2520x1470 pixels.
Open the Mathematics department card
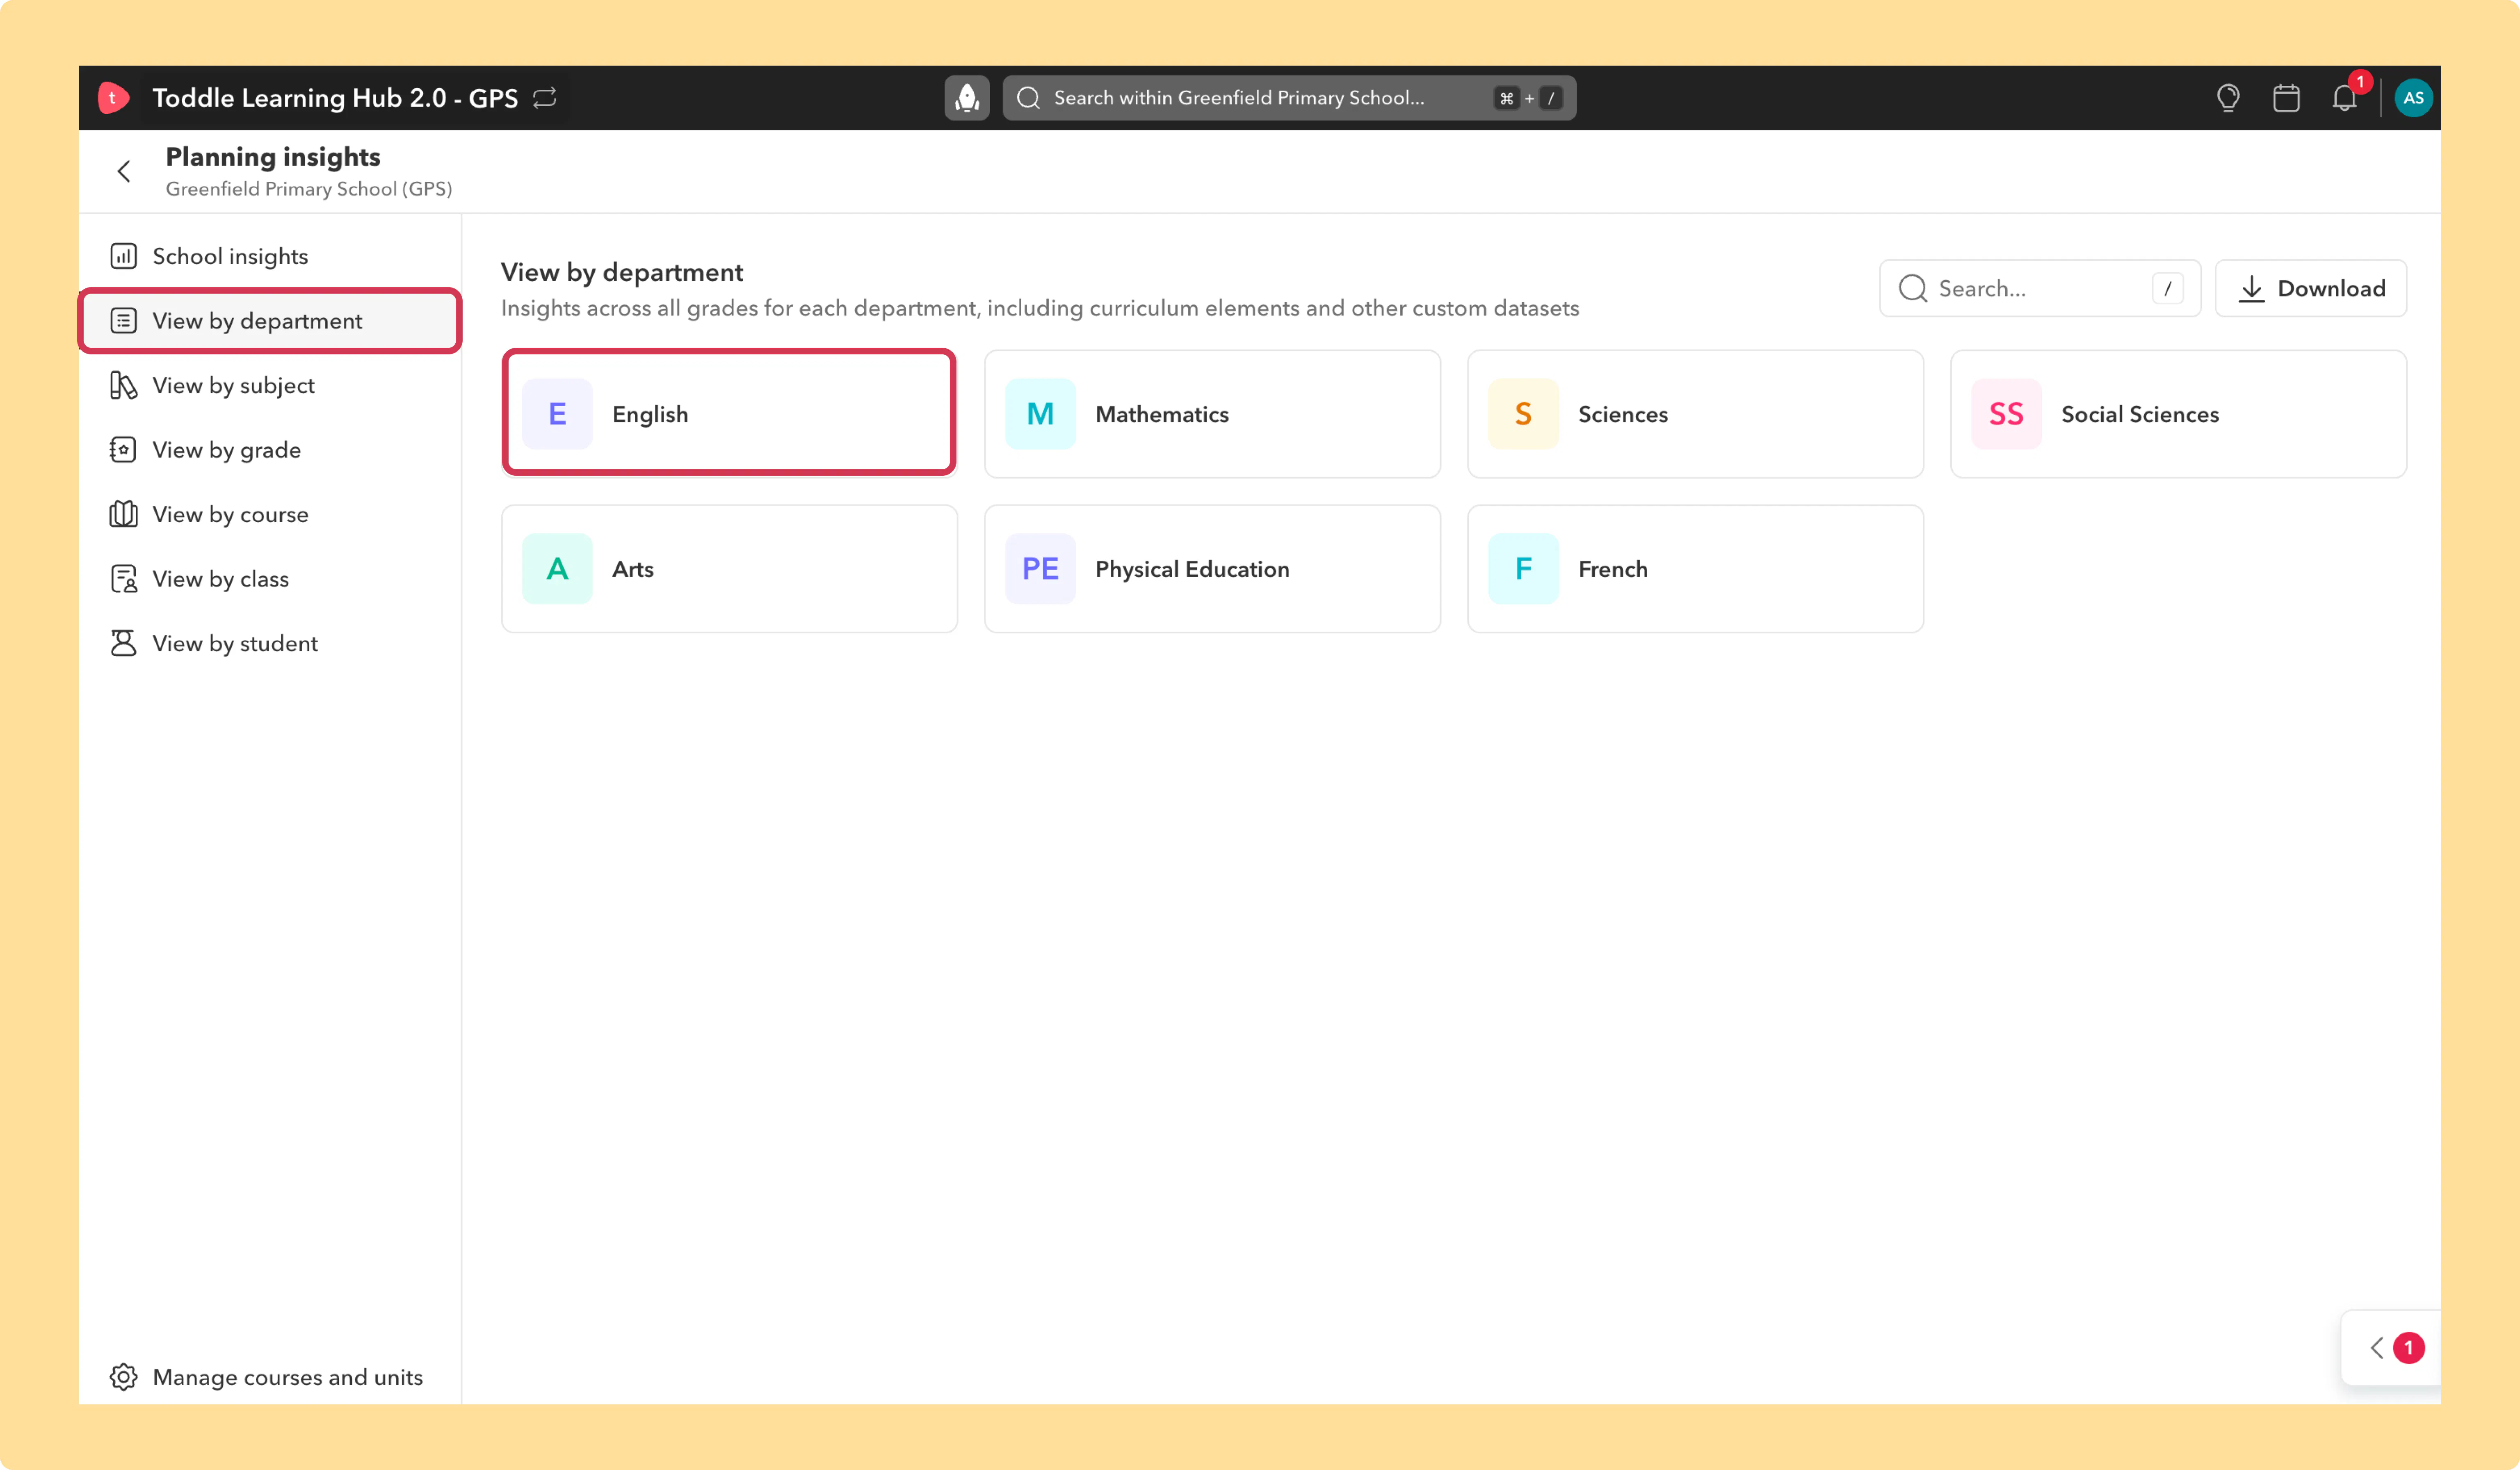click(x=1212, y=414)
